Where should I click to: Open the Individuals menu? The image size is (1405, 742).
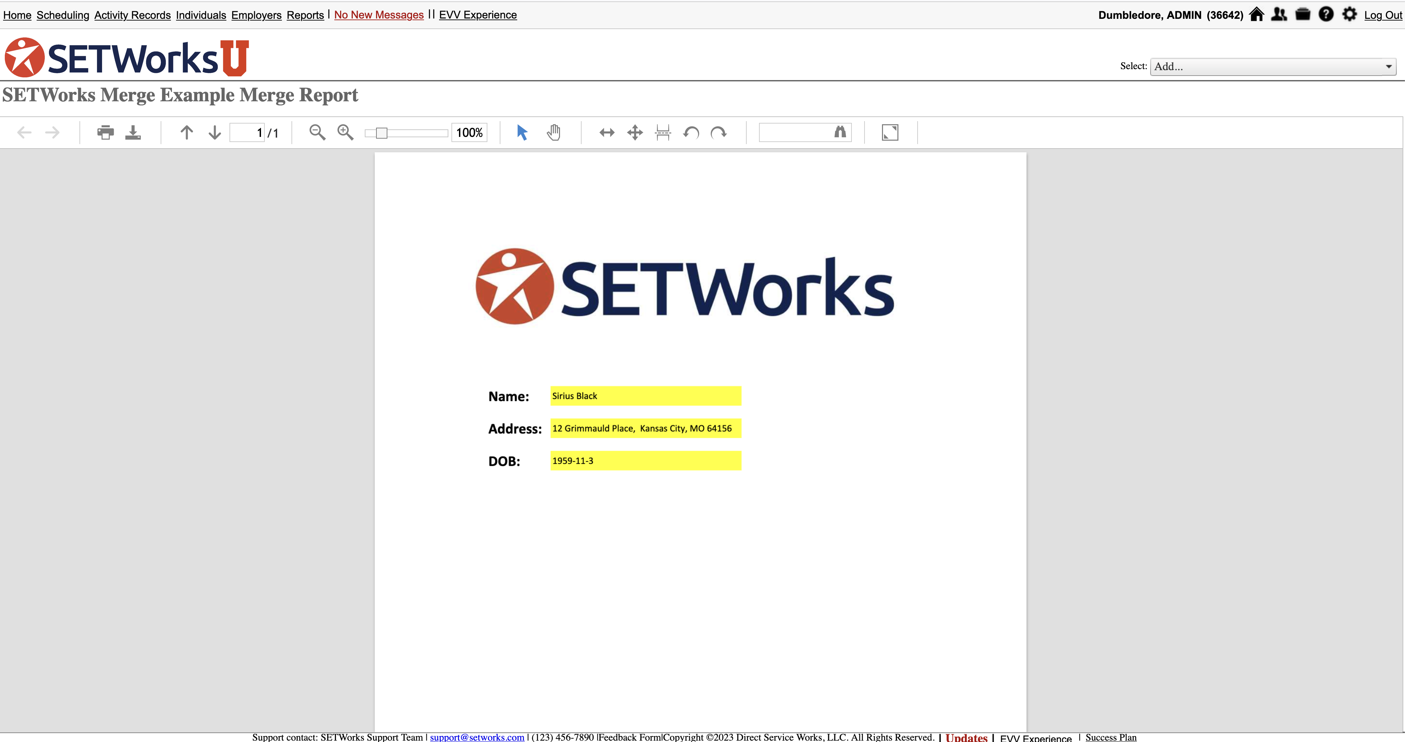(x=201, y=15)
